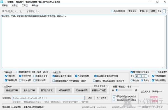
Task: Click the horizontal scrollbar of address box
Action: pyautogui.click(x=83, y=68)
